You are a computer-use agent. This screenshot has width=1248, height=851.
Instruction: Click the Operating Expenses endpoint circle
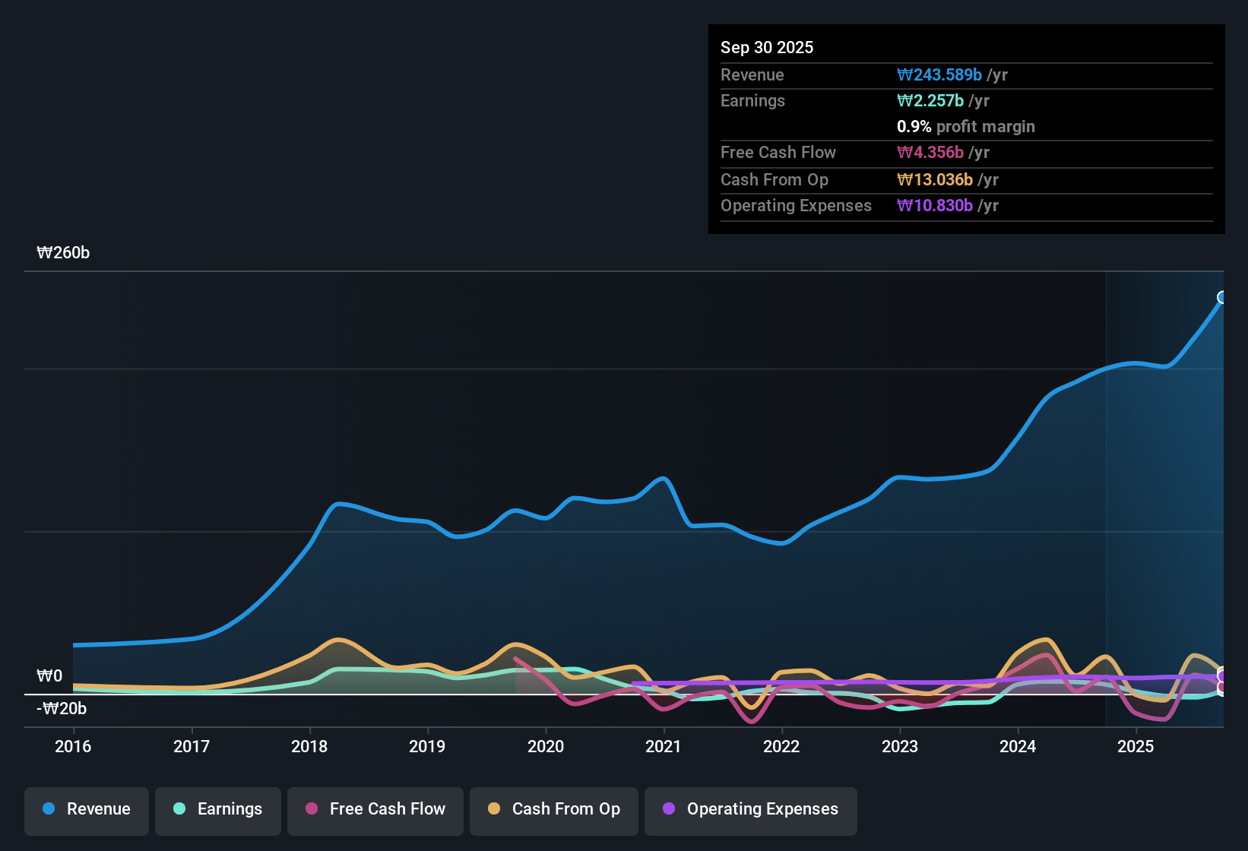(1222, 675)
